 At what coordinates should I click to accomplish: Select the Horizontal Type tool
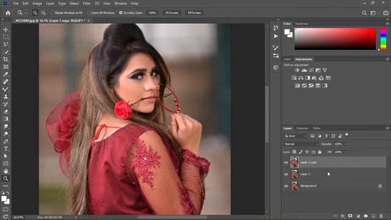pyautogui.click(x=5, y=149)
